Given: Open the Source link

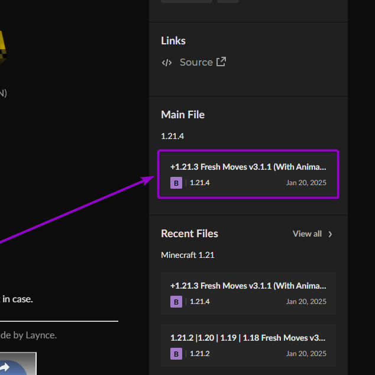Looking at the screenshot, I should [196, 63].
